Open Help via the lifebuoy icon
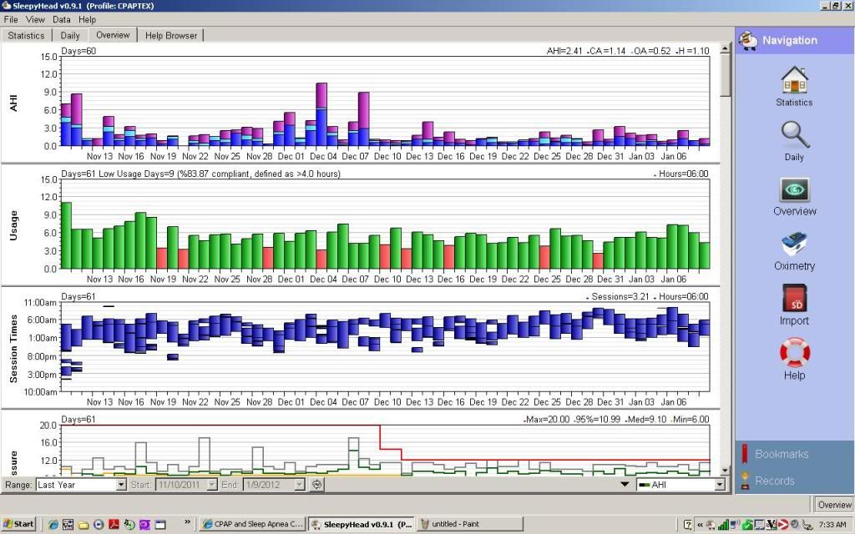The width and height of the screenshot is (855, 534). 794,353
